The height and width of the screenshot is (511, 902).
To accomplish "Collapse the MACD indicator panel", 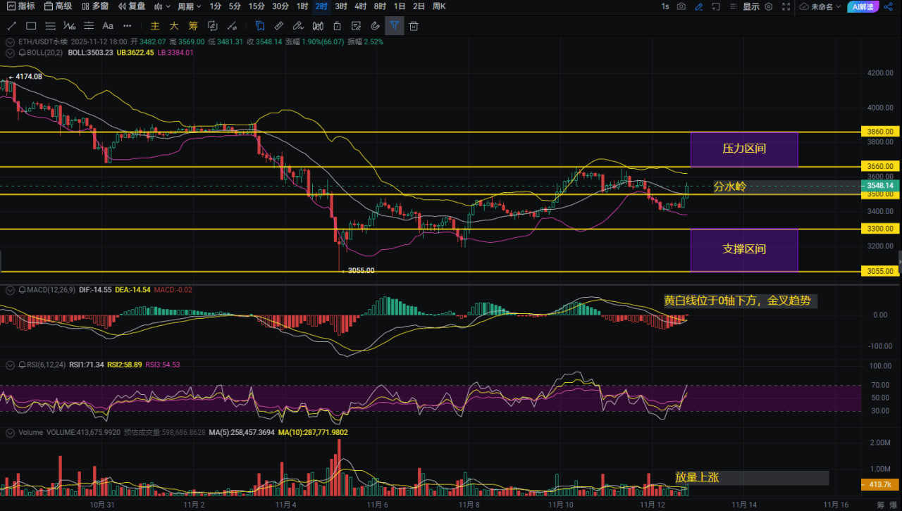I will (10, 290).
